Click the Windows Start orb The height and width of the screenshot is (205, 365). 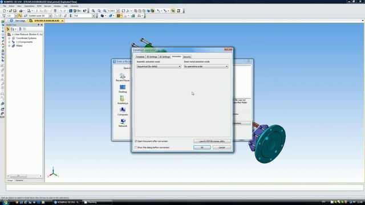click(5, 202)
